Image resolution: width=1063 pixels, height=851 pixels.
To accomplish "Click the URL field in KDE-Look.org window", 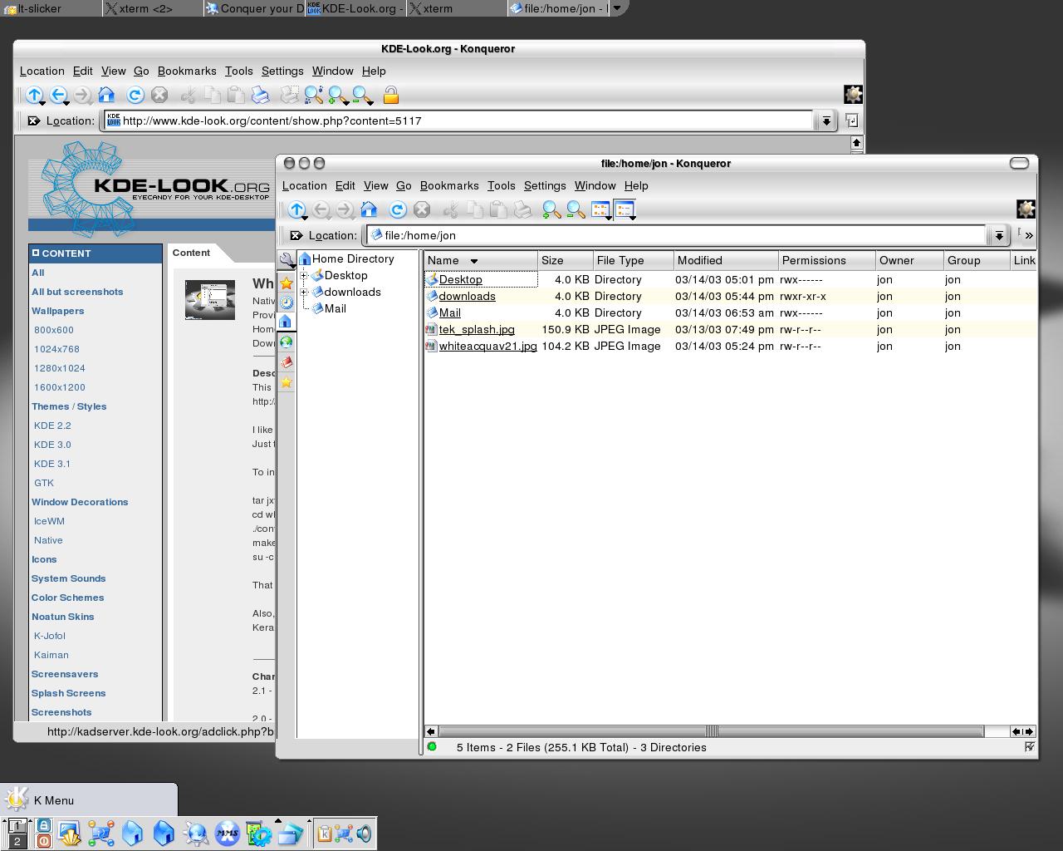I will click(458, 121).
